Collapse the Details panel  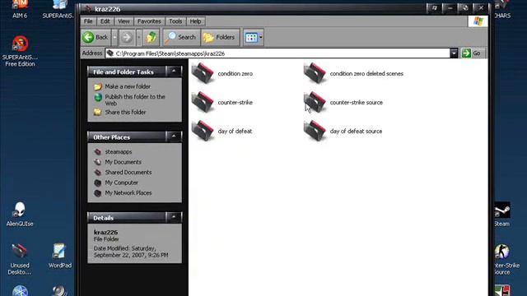click(174, 217)
